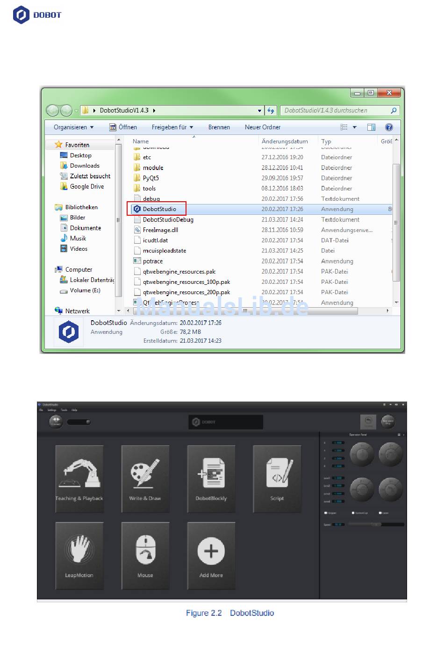This screenshot has height=663, width=444.
Task: Expand the recent pages dropdown beside the forward button
Action: pos(76,111)
